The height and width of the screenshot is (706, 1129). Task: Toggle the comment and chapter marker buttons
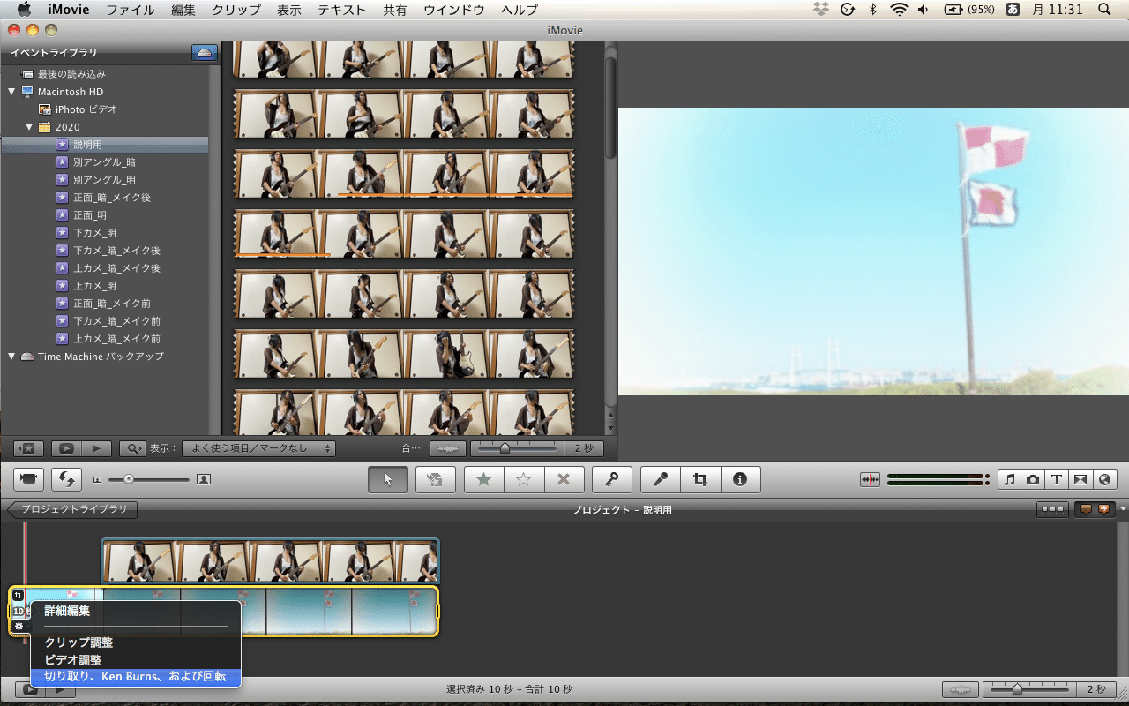pos(1095,509)
